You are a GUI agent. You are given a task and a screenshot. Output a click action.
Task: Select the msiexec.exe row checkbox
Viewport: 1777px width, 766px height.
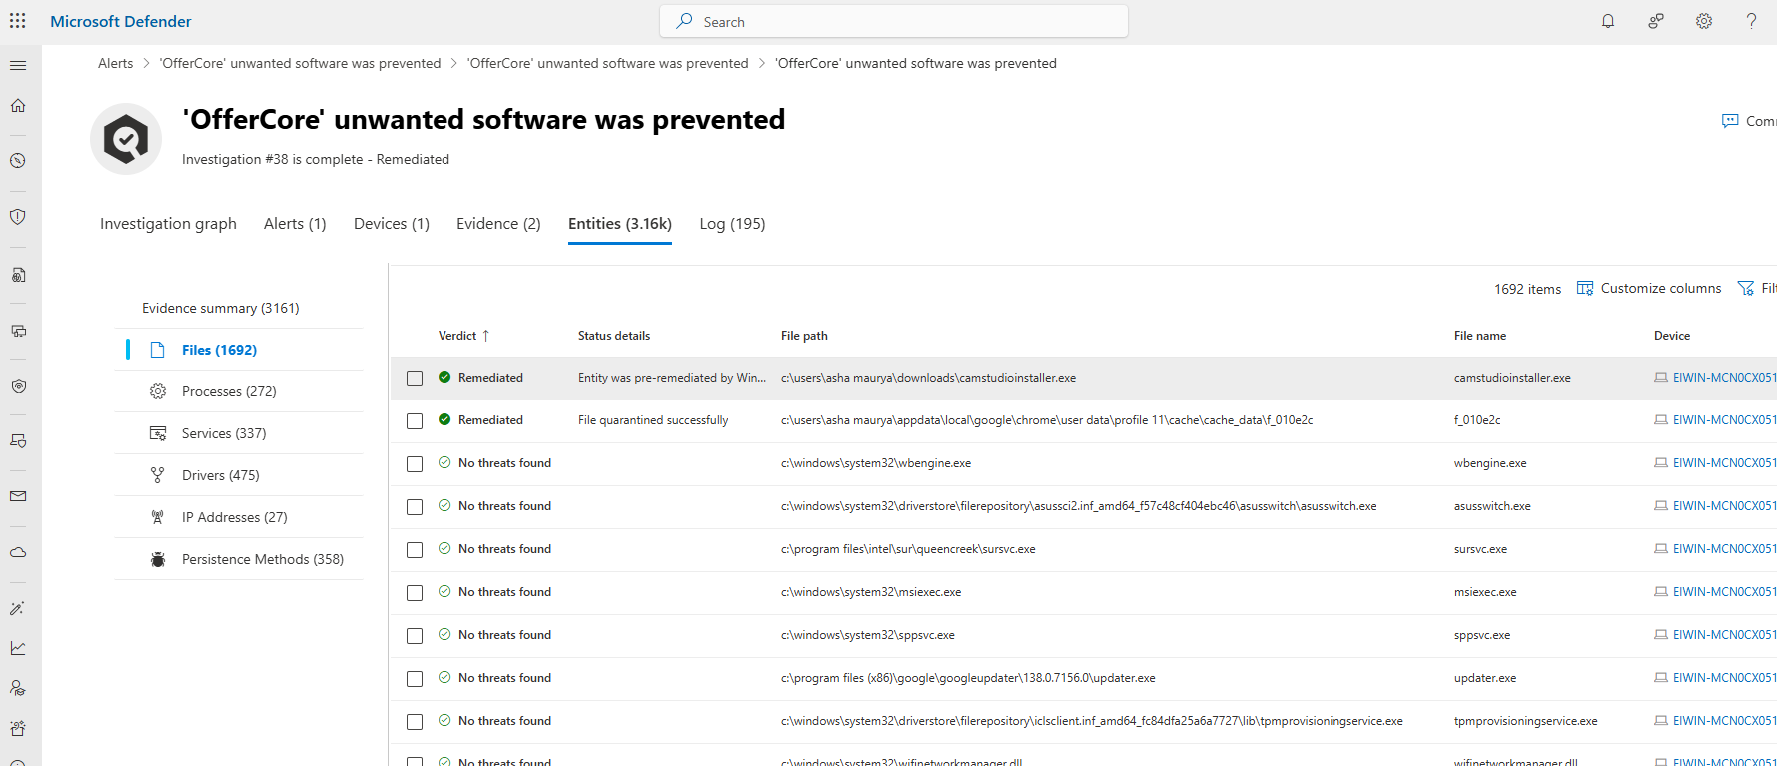[x=415, y=593]
